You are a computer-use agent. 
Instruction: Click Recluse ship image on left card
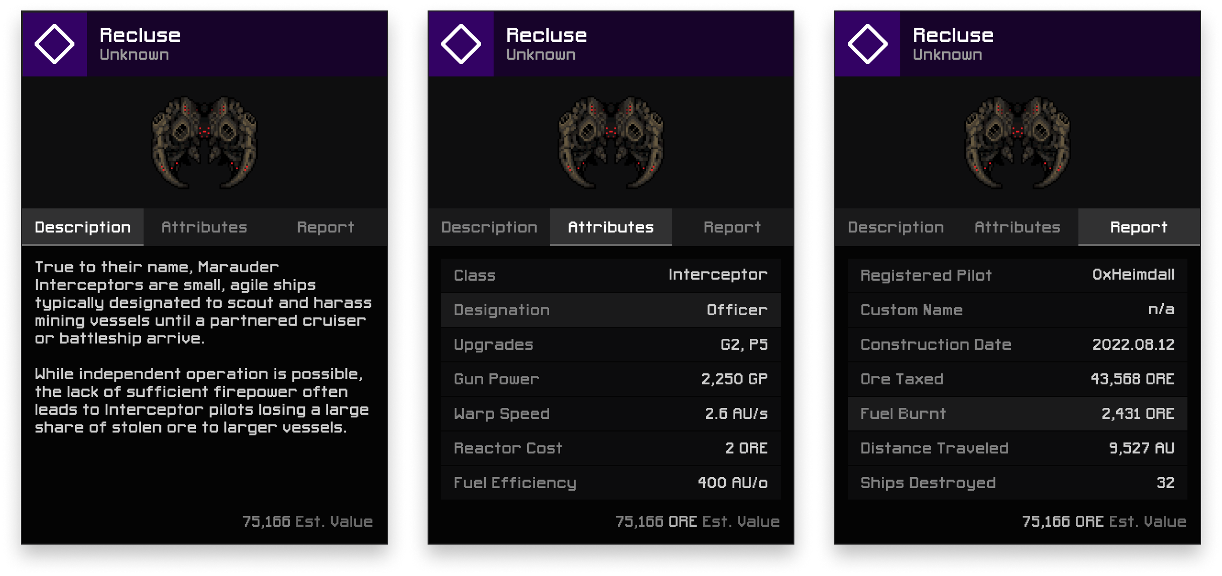point(204,142)
